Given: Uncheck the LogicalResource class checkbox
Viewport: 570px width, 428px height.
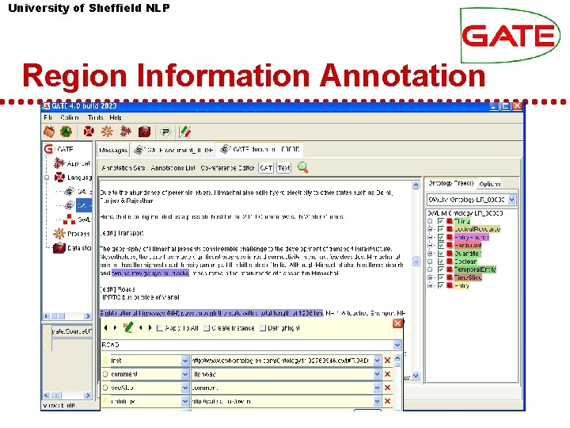Looking at the screenshot, I should click(441, 229).
